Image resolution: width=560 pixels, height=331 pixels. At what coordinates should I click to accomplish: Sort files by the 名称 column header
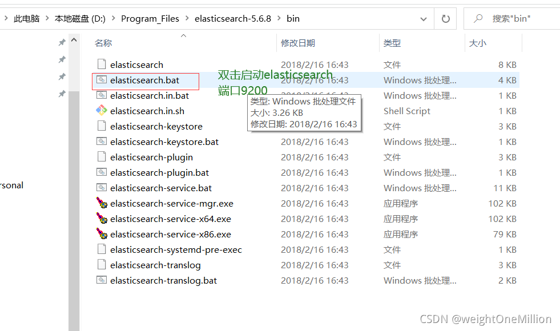click(103, 43)
